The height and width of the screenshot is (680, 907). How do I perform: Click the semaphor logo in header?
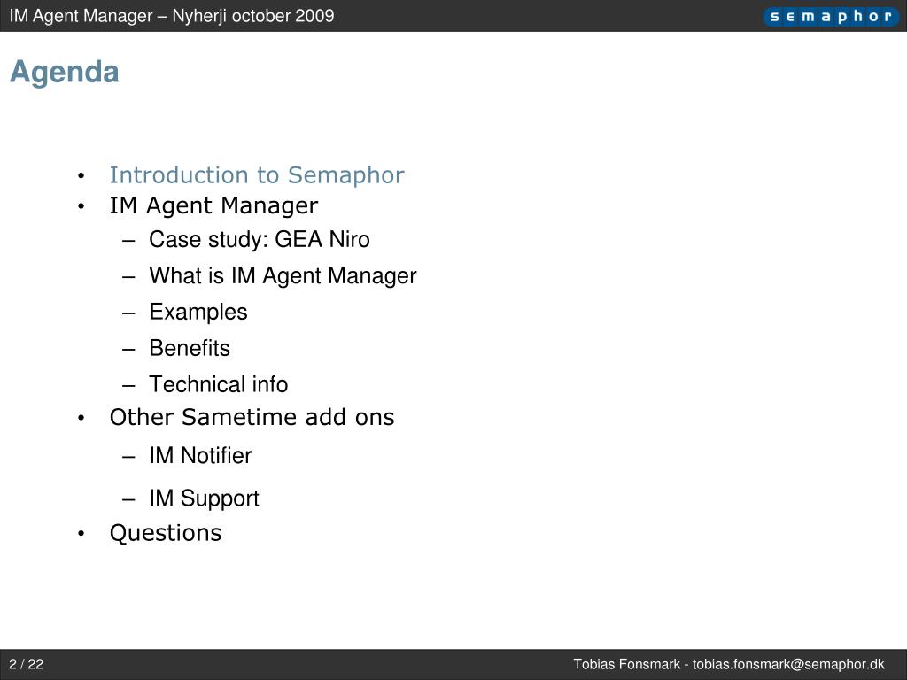click(831, 16)
